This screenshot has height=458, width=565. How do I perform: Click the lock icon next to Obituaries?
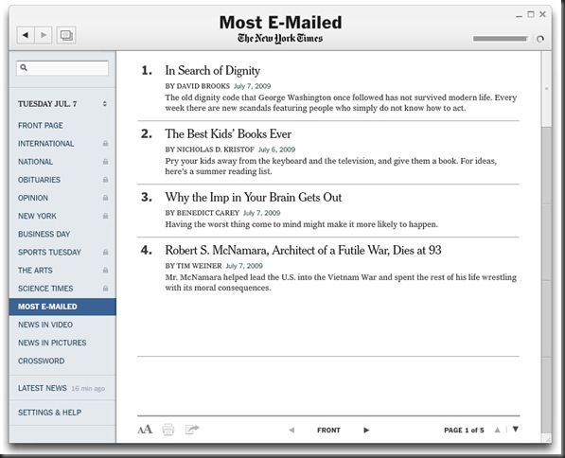point(105,180)
